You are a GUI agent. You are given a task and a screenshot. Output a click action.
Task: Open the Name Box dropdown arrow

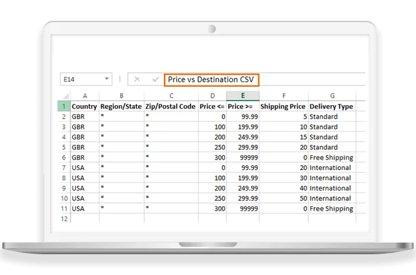coord(107,79)
